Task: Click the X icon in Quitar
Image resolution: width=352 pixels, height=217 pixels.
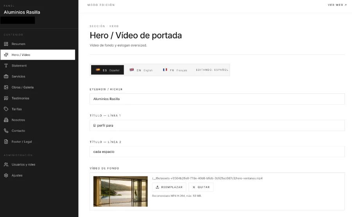Action: tap(194, 187)
